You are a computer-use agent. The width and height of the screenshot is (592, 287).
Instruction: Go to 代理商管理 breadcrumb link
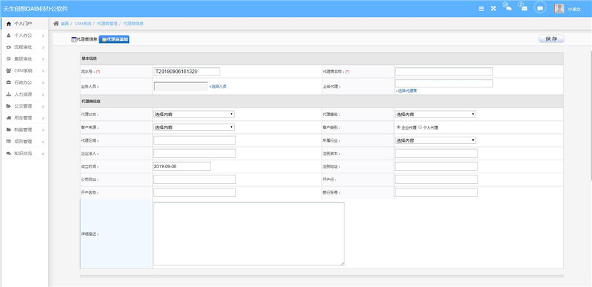[x=107, y=24]
